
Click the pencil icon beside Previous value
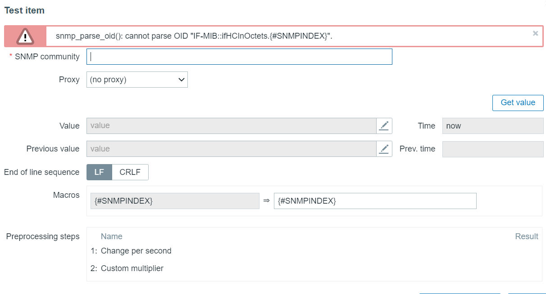(x=384, y=149)
